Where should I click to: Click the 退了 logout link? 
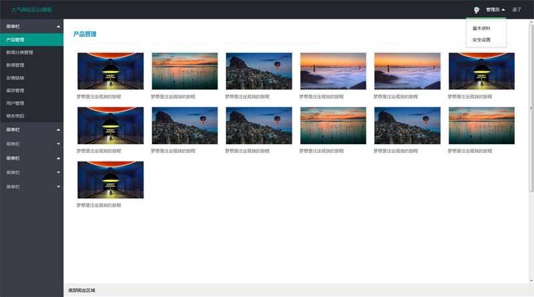(x=517, y=10)
